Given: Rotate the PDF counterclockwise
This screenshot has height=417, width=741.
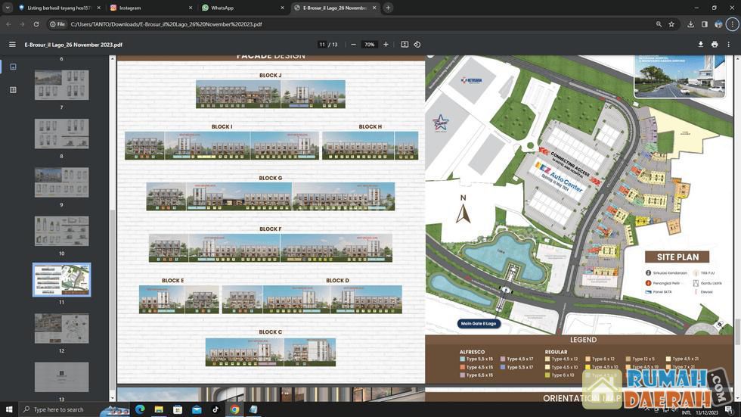Looking at the screenshot, I should (417, 45).
